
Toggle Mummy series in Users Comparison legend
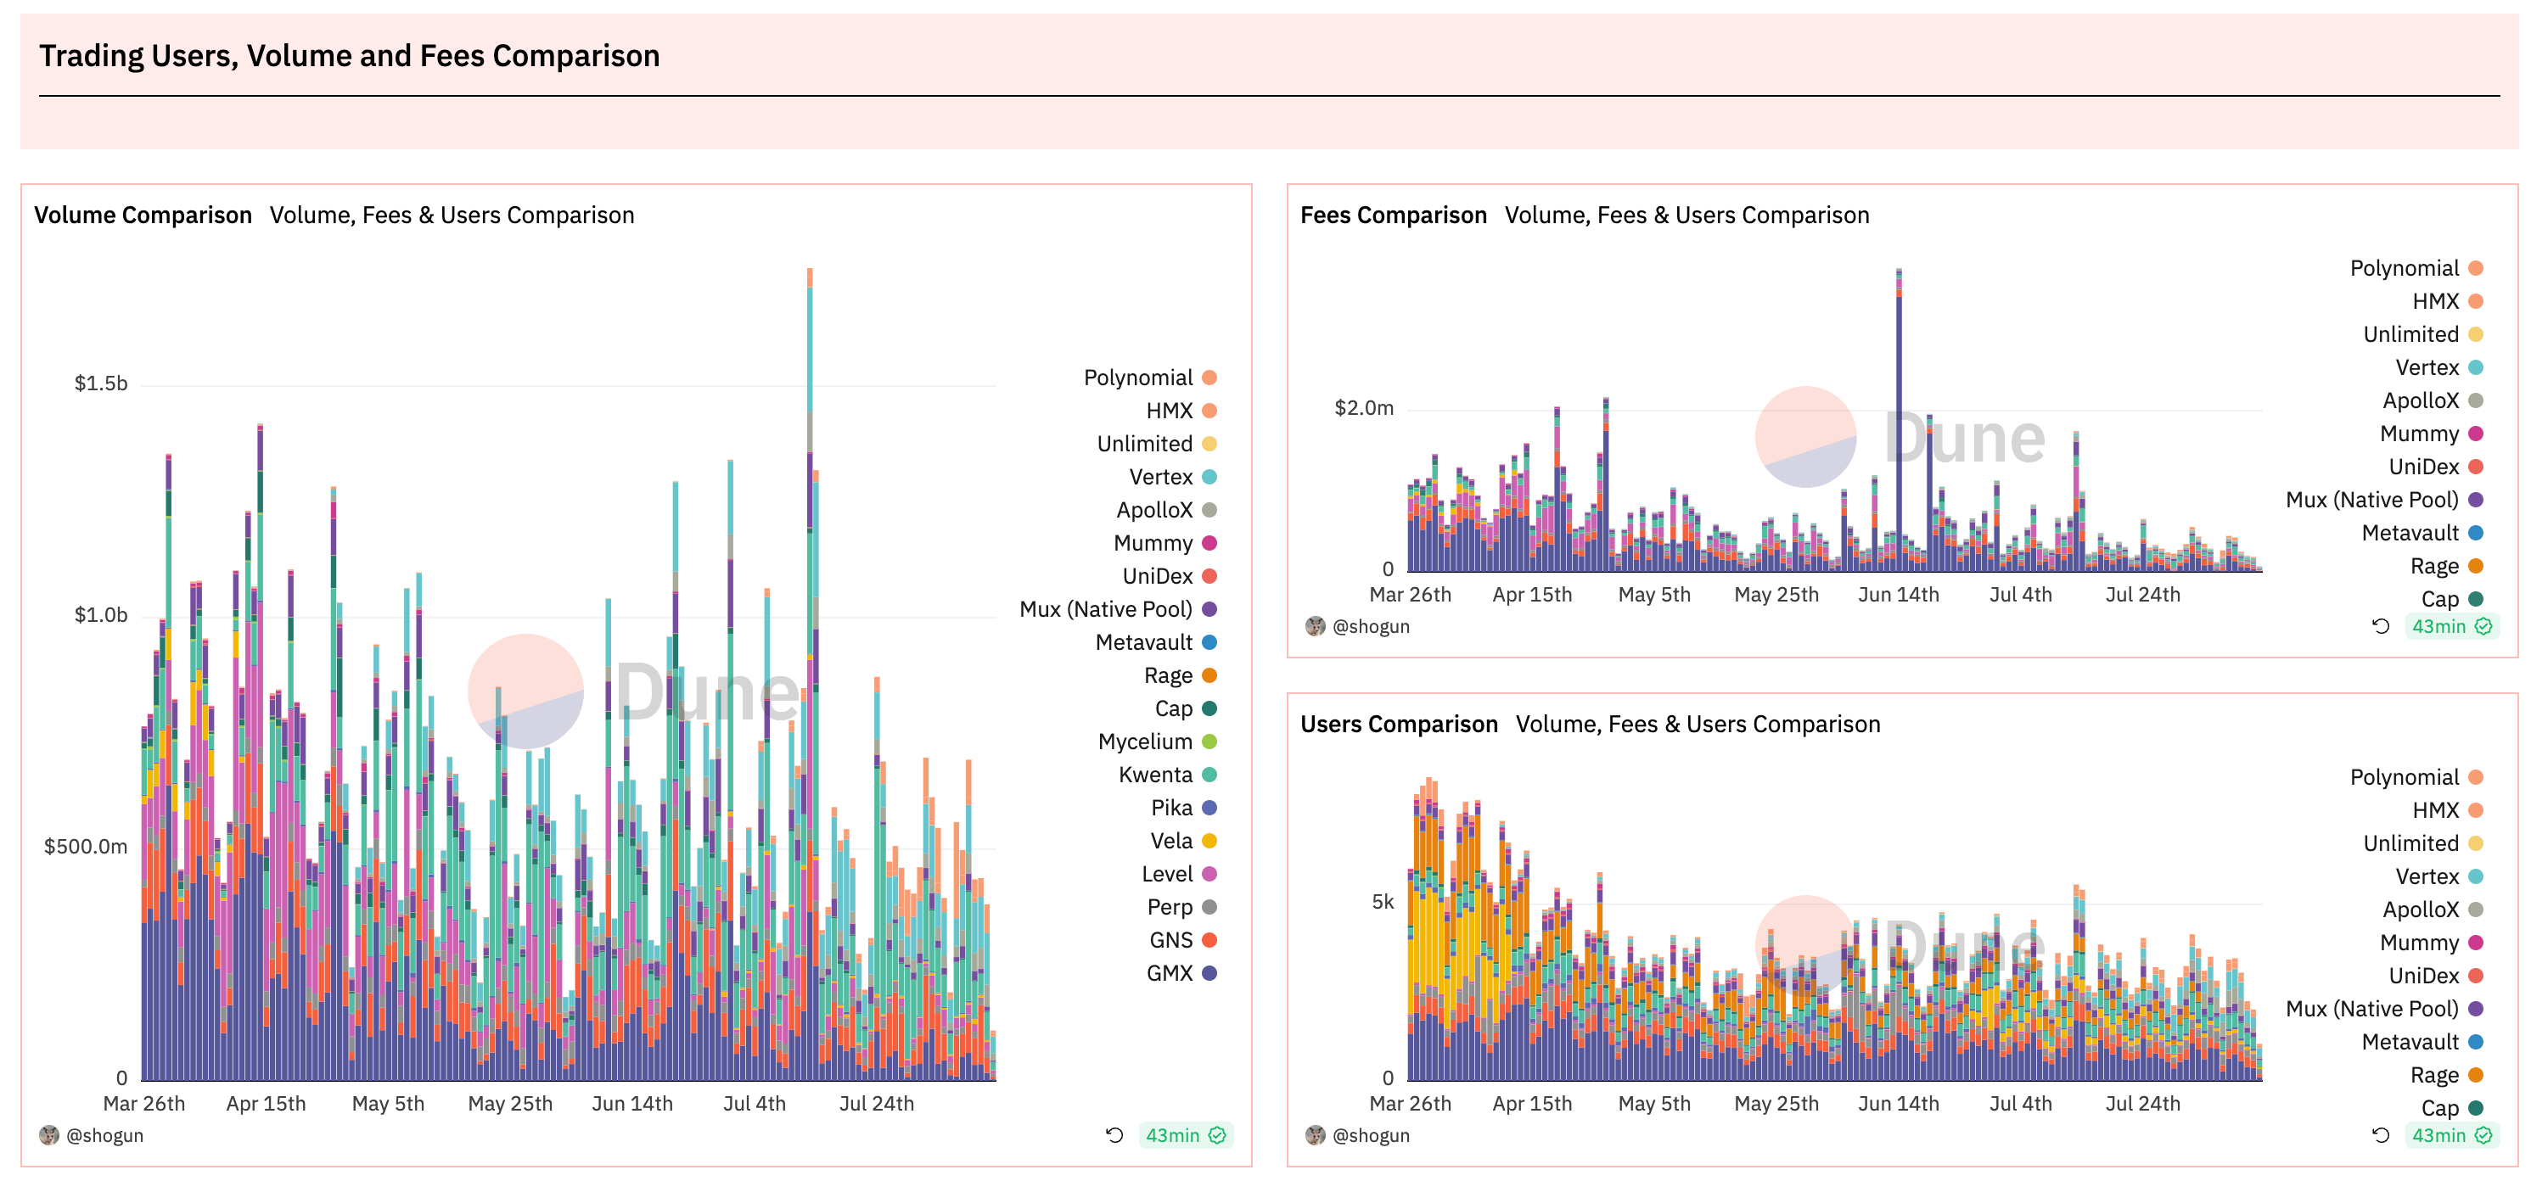pos(2432,943)
